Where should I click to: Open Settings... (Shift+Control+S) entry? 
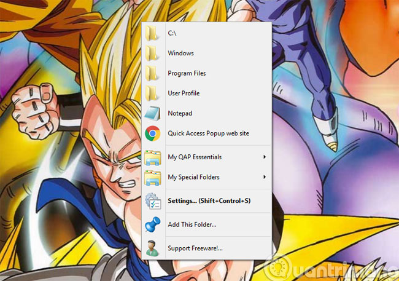209,201
